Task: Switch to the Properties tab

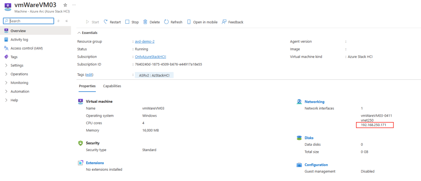Action: tap(87, 86)
